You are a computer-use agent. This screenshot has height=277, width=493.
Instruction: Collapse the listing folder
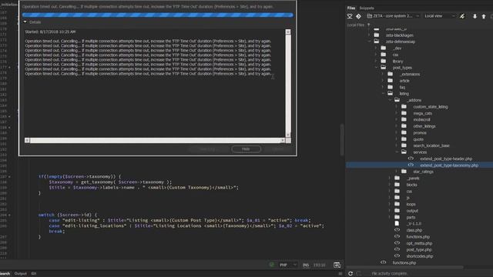pos(384,94)
